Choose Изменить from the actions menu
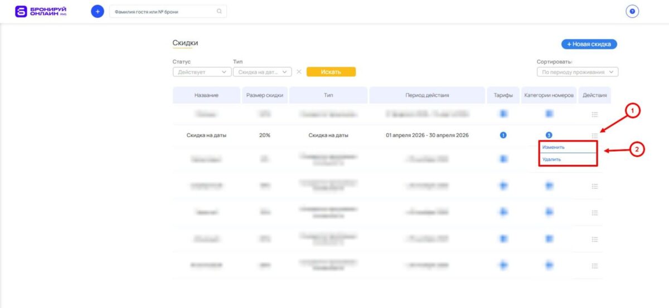Image resolution: width=669 pixels, height=308 pixels. pyautogui.click(x=554, y=148)
